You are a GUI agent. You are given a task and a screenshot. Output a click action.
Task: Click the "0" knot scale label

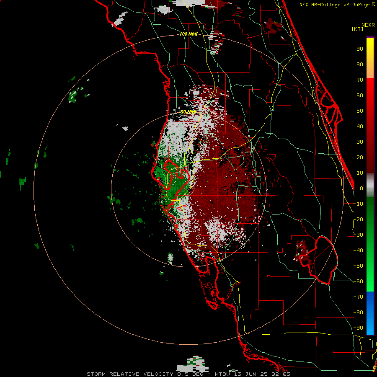pos(362,188)
